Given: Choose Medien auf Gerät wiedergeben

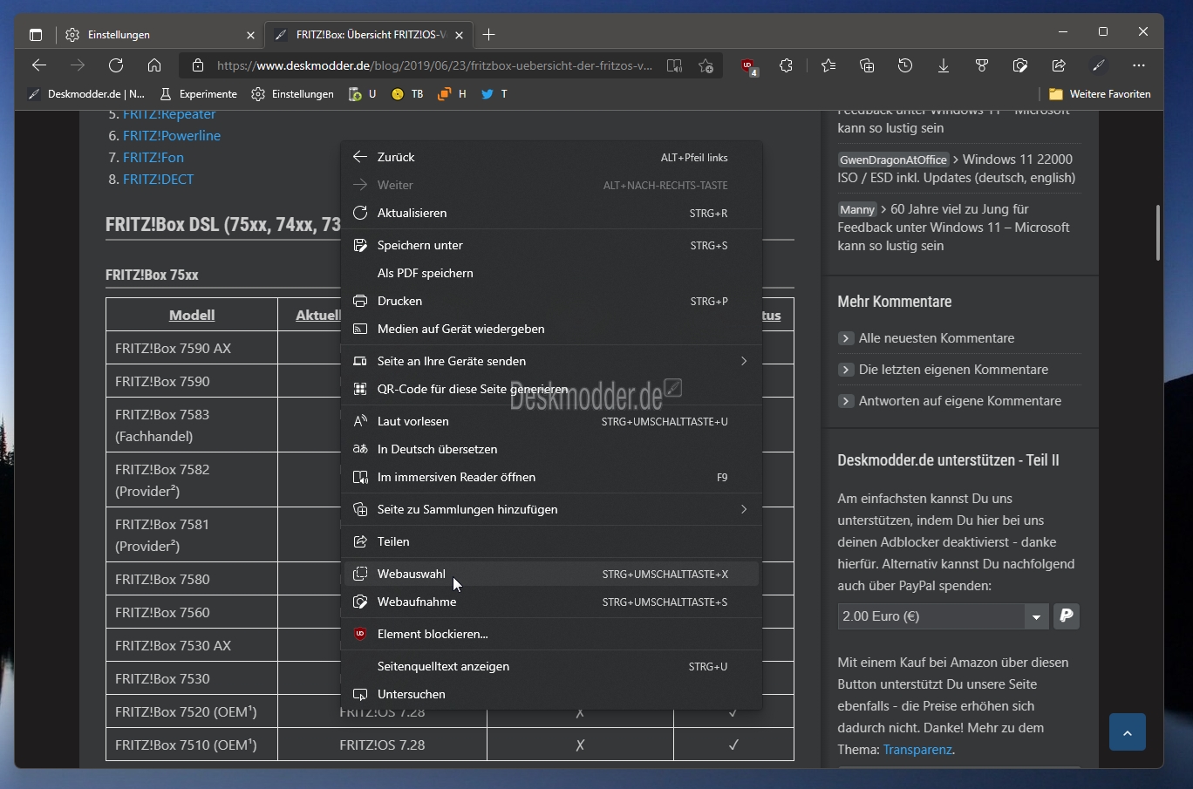Looking at the screenshot, I should tap(551, 329).
